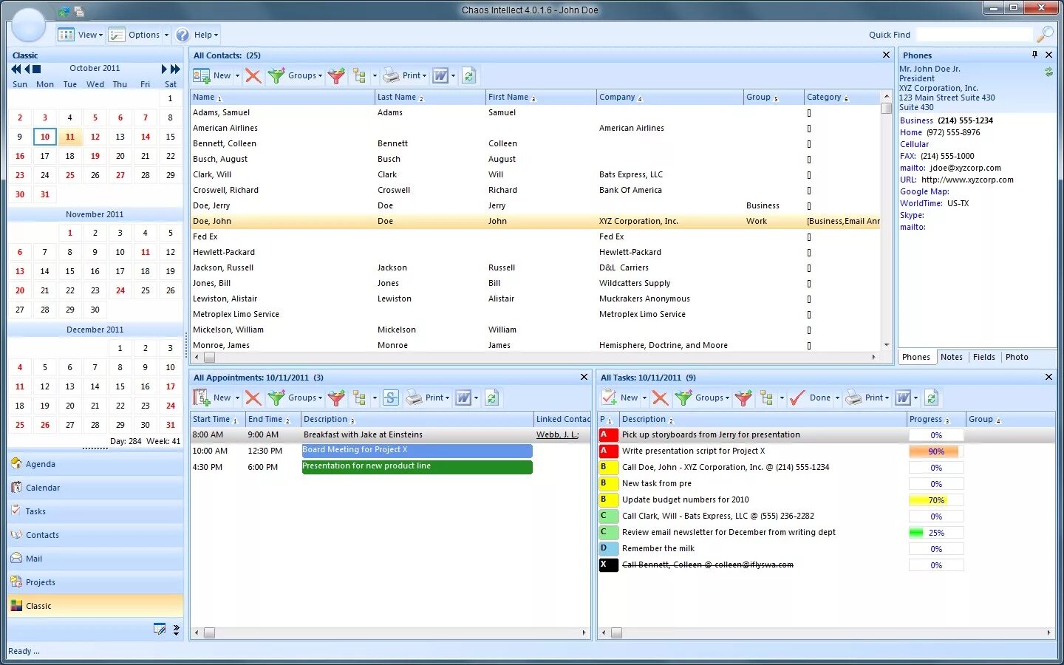1064x665 pixels.
Task: Click the contacts list vertical scrollbar thumb
Action: tap(887, 108)
